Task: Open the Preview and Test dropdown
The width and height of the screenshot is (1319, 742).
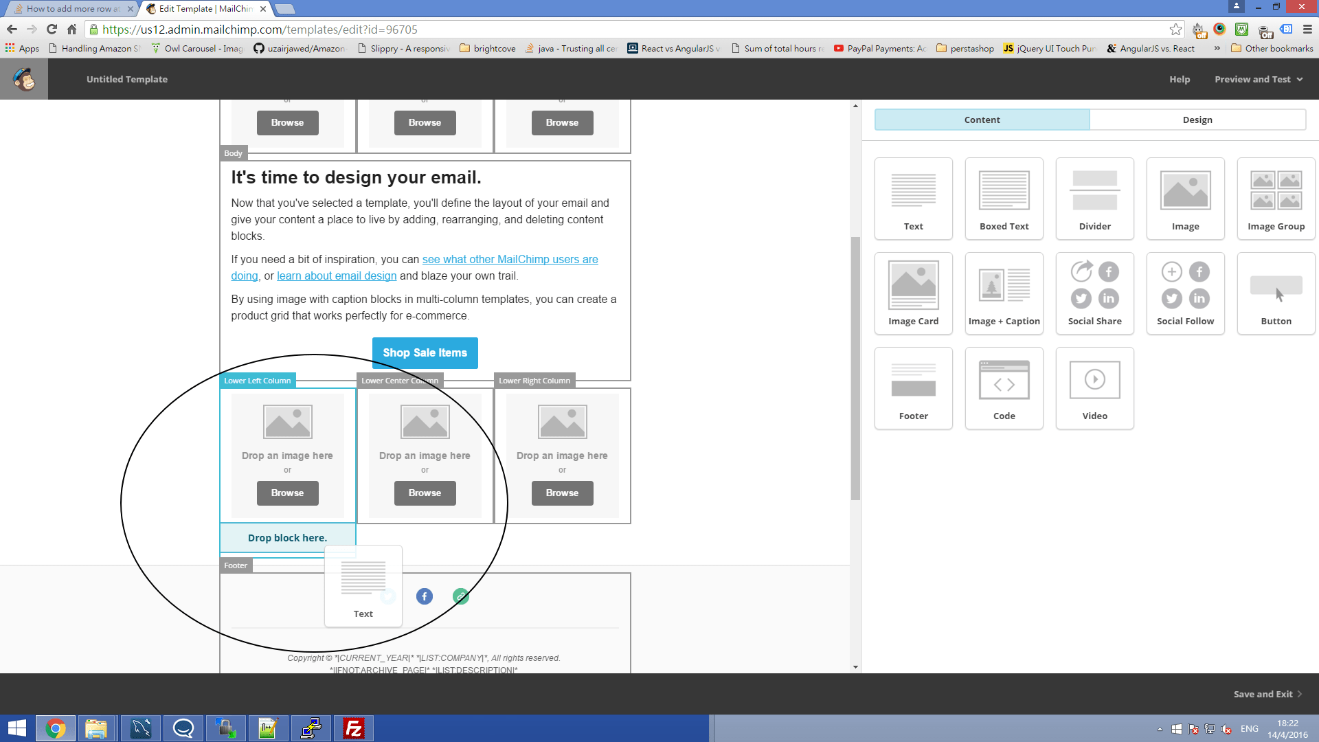Action: tap(1258, 79)
